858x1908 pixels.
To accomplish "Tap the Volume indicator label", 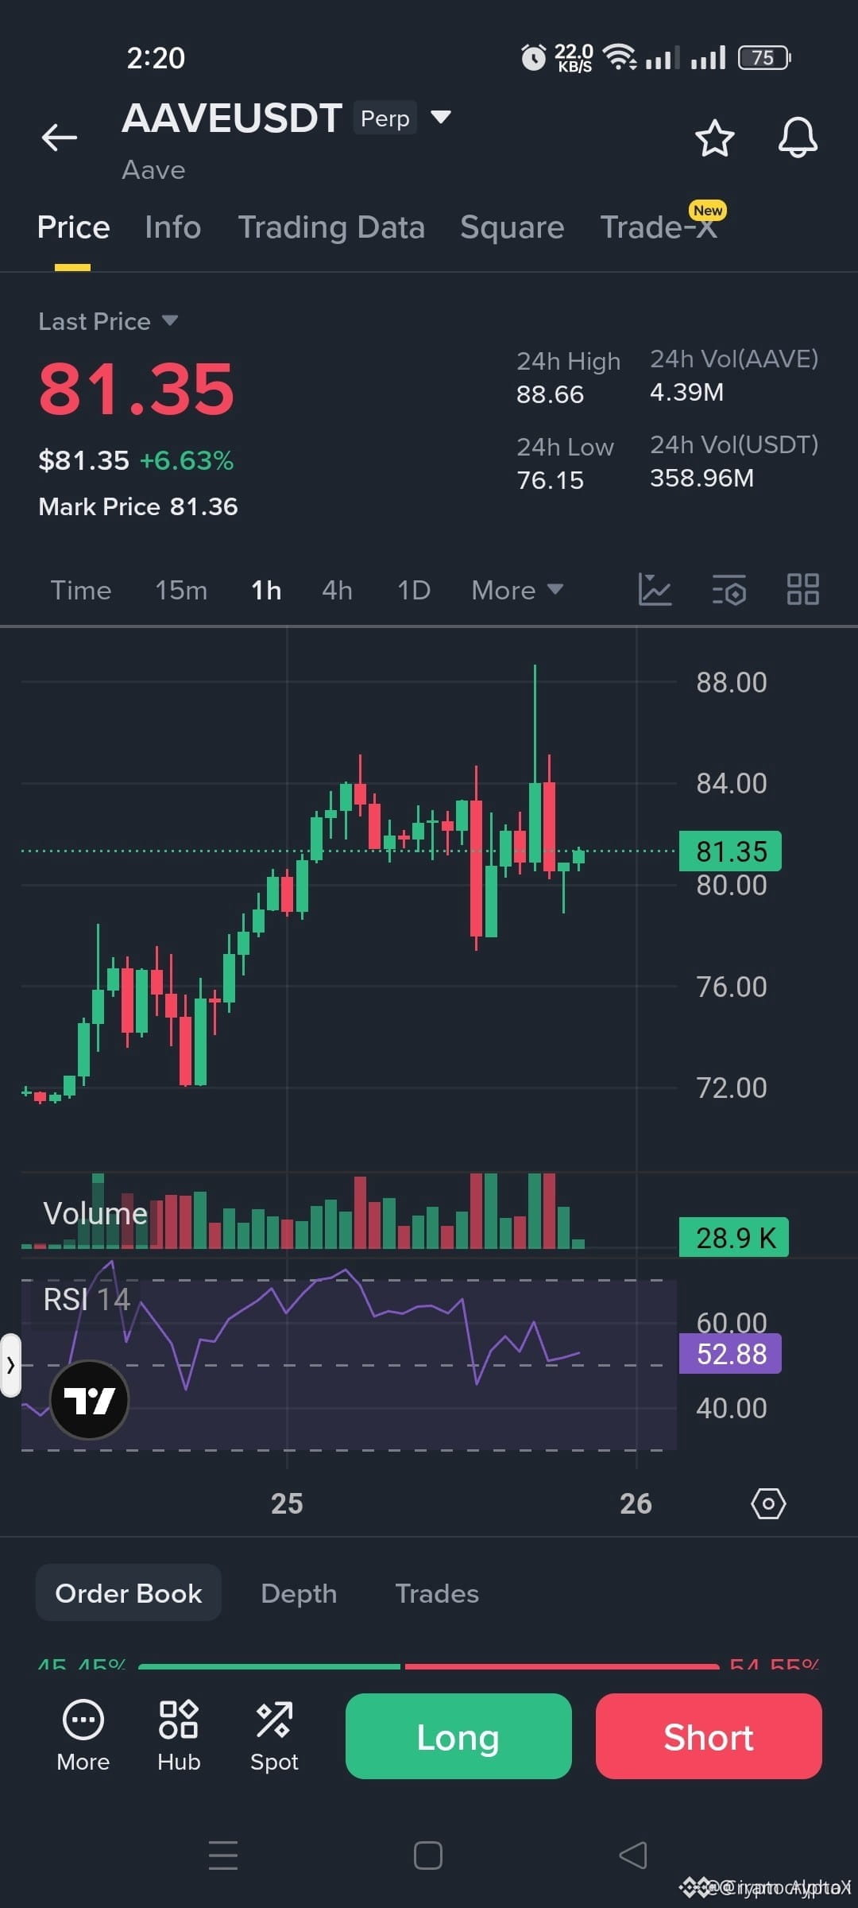I will 95,1213.
